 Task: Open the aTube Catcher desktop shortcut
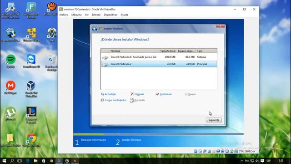(51, 9)
